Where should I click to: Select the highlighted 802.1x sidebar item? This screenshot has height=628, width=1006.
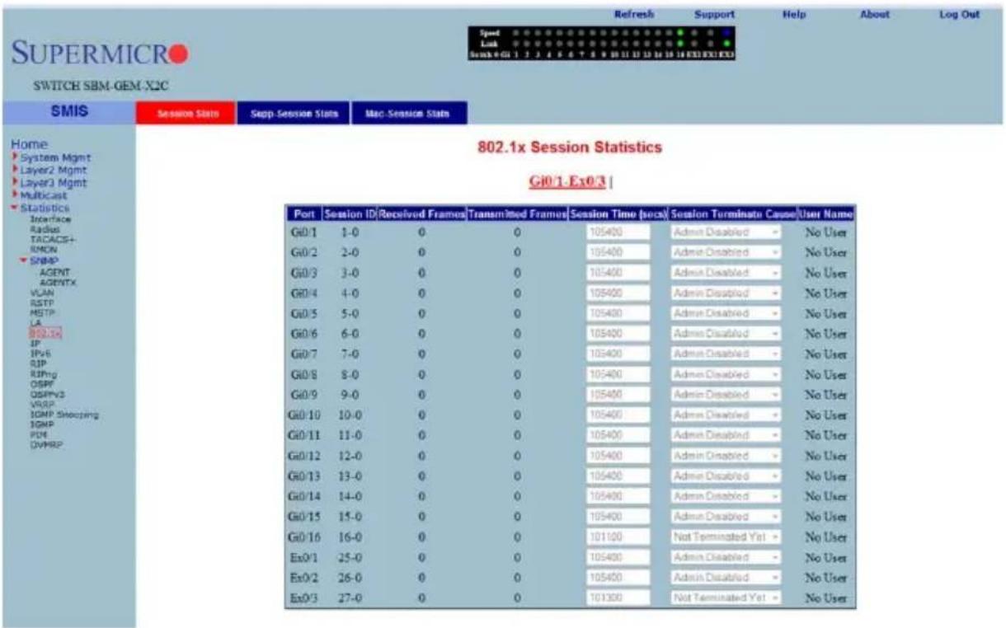(45, 334)
